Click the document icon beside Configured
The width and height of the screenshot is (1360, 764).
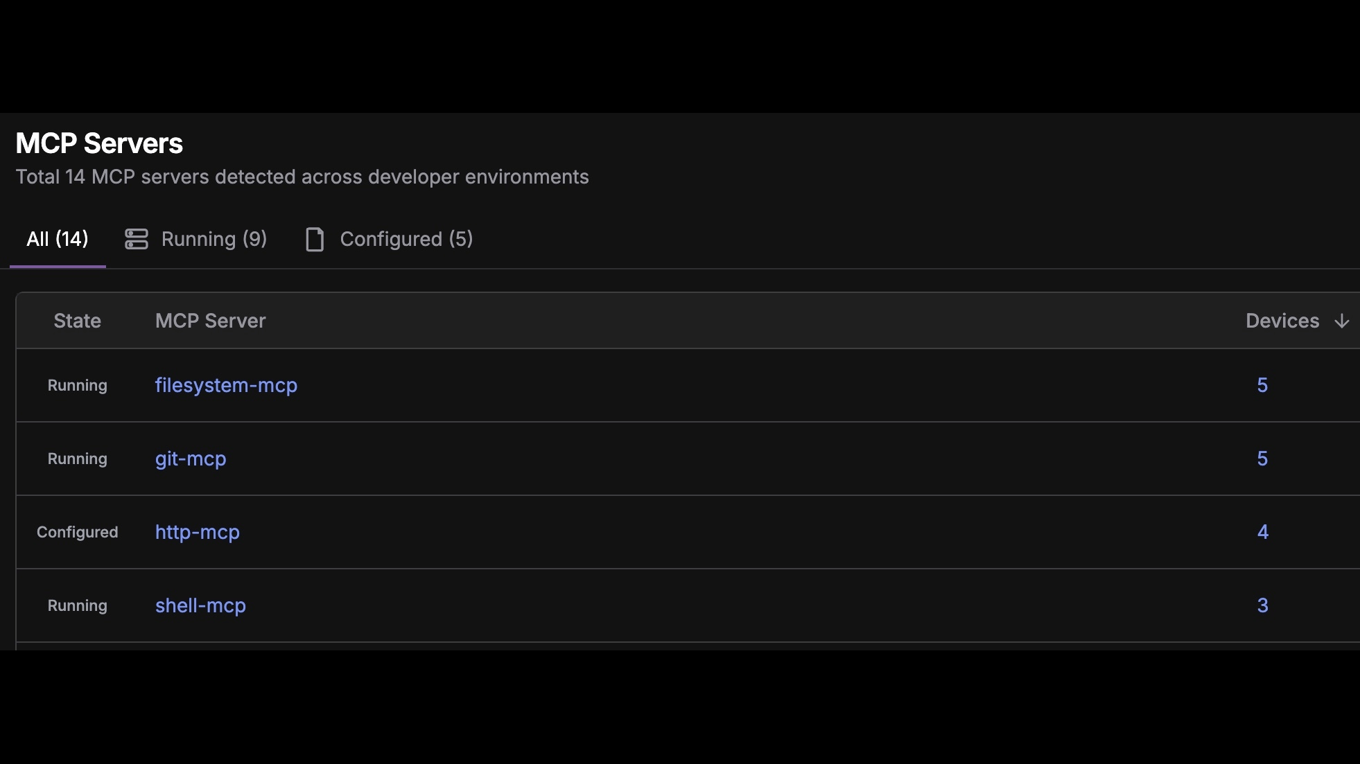point(315,239)
